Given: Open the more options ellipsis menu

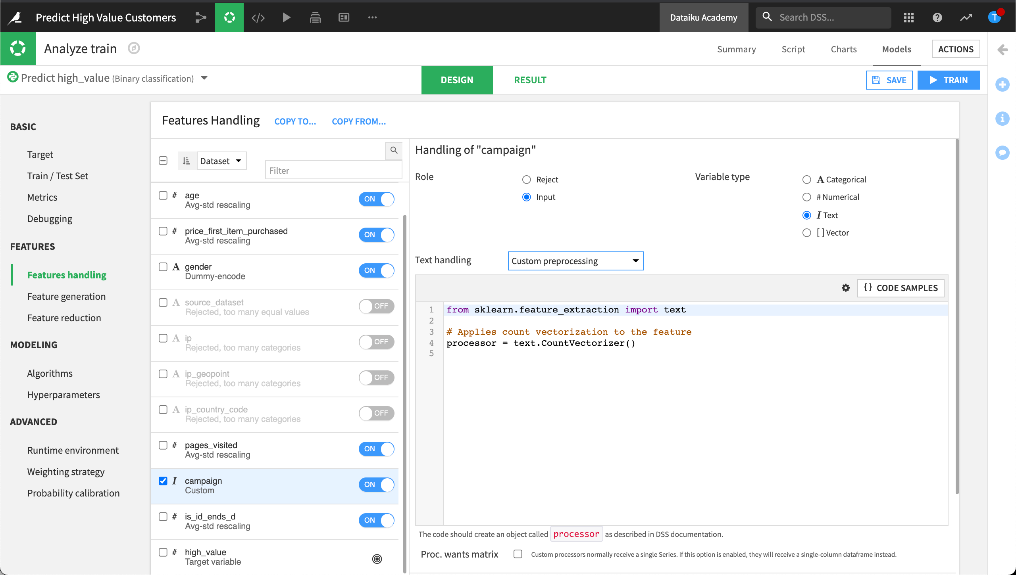Looking at the screenshot, I should [x=372, y=17].
